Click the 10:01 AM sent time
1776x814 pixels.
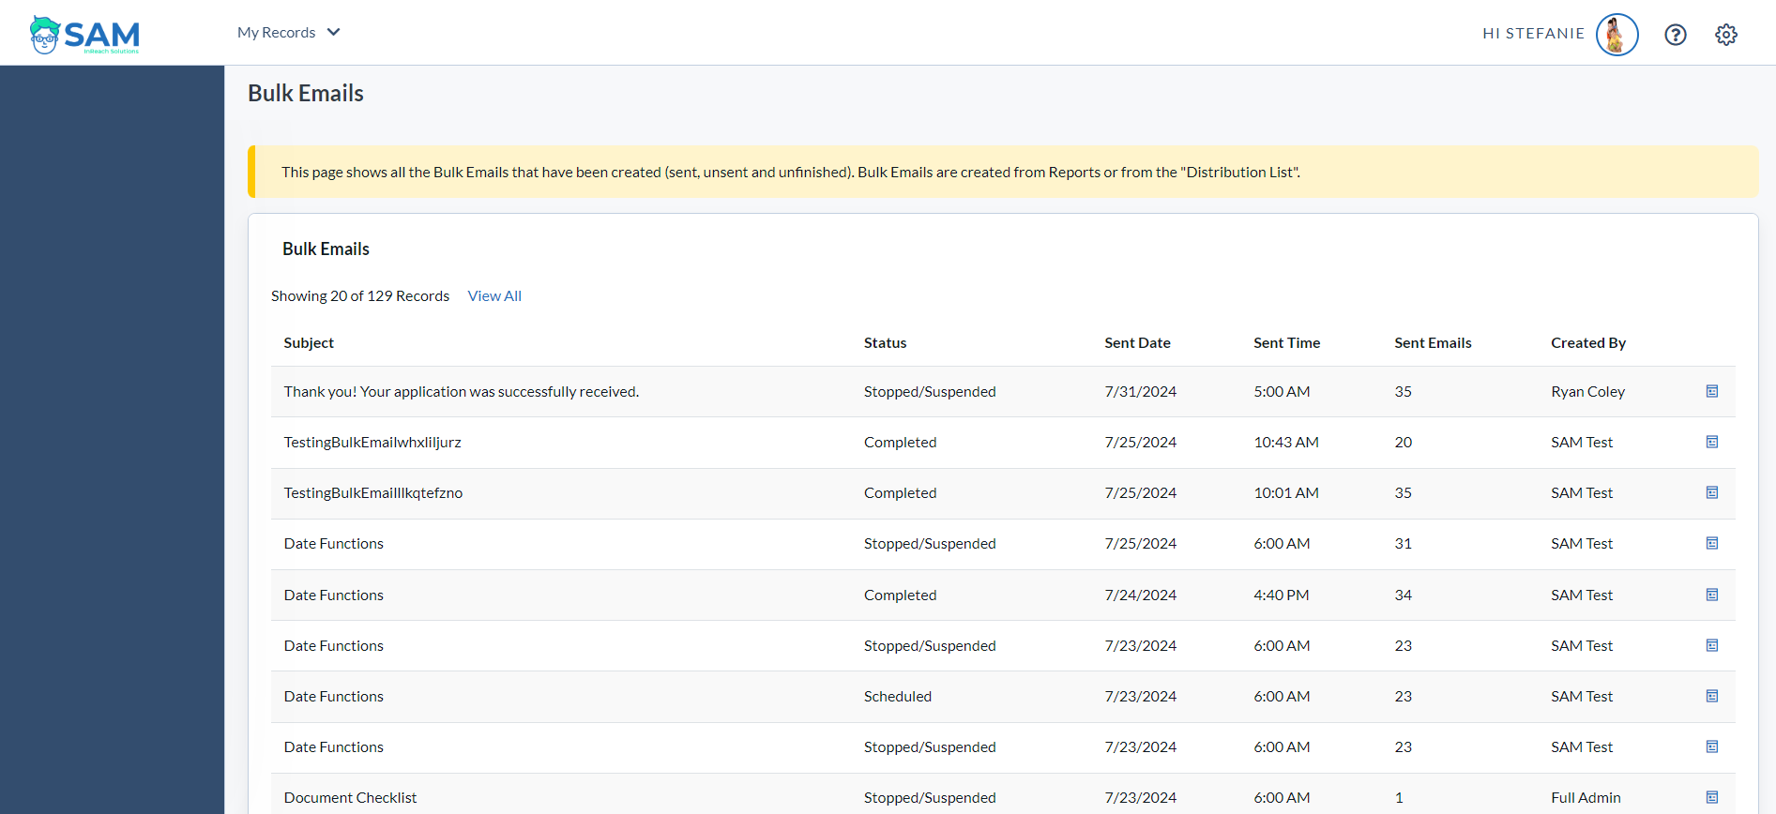(1286, 493)
